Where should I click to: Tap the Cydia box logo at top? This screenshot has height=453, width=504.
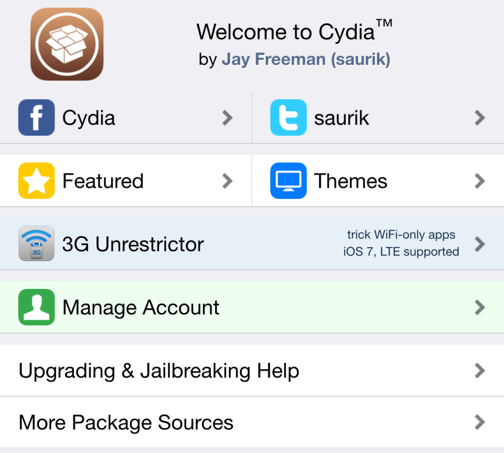(66, 43)
